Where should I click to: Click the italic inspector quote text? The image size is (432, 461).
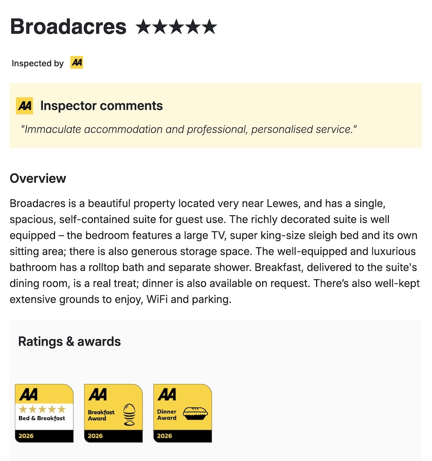pyautogui.click(x=189, y=129)
